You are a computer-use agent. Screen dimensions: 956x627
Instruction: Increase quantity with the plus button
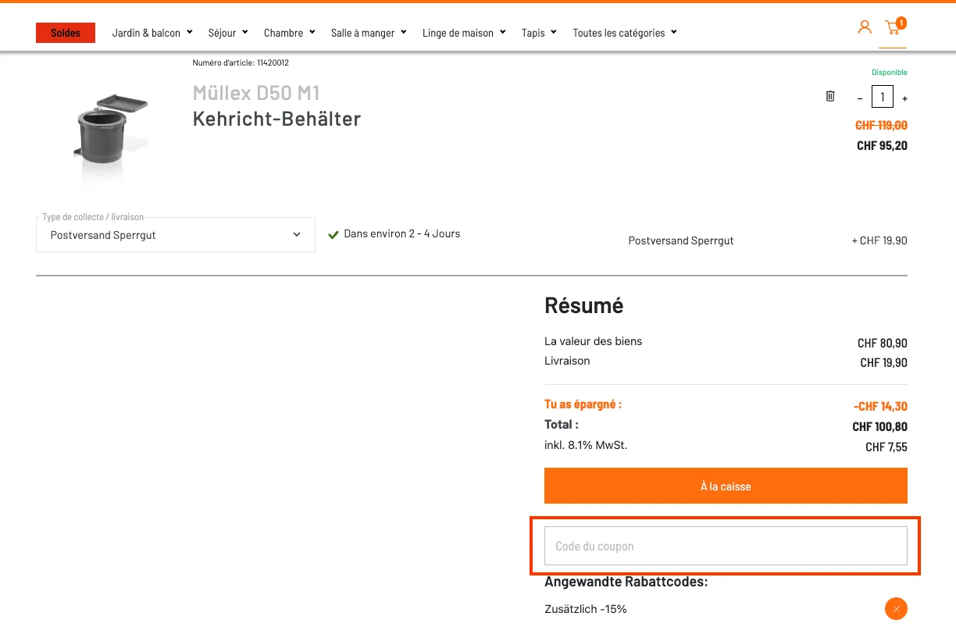[905, 98]
